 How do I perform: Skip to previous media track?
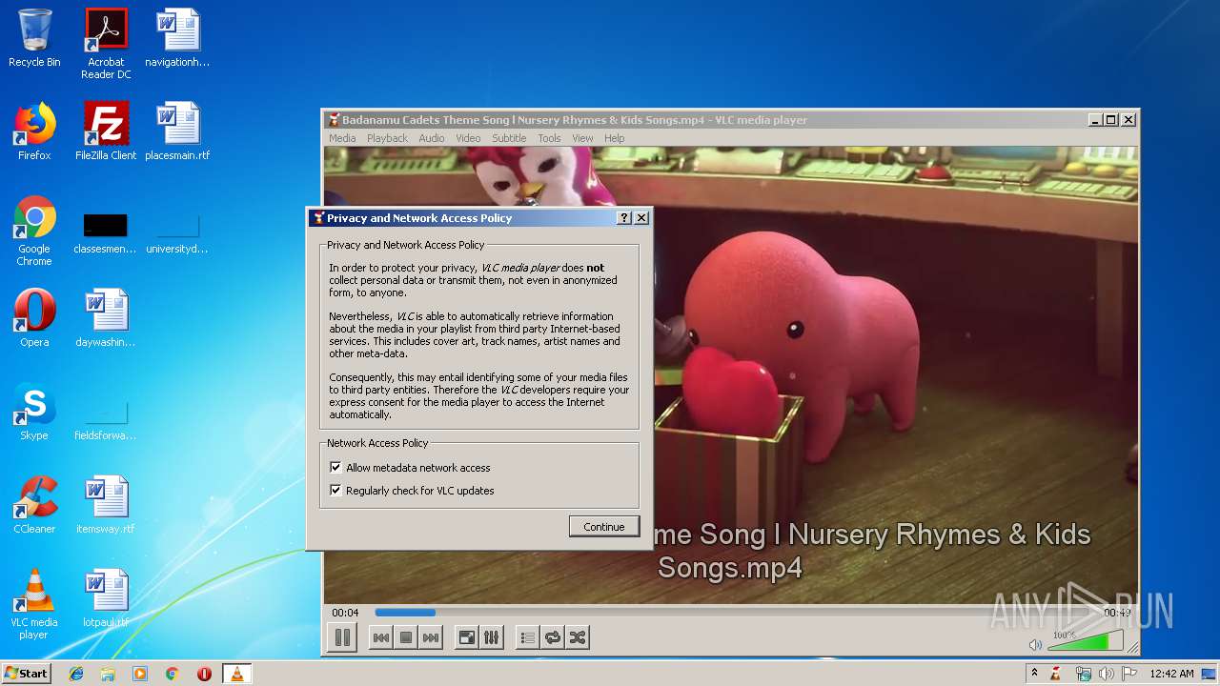point(380,638)
